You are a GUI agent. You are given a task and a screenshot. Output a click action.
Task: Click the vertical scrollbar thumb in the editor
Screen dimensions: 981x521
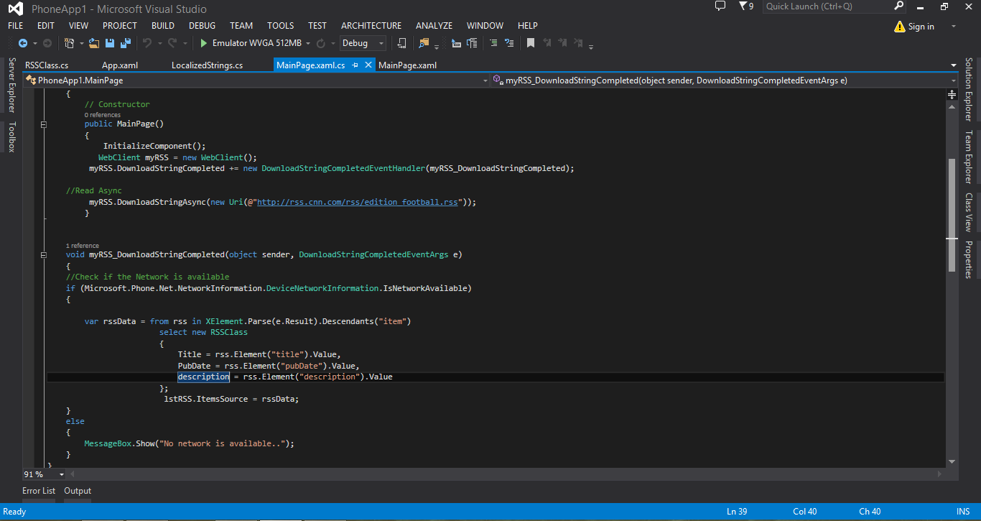(952, 215)
